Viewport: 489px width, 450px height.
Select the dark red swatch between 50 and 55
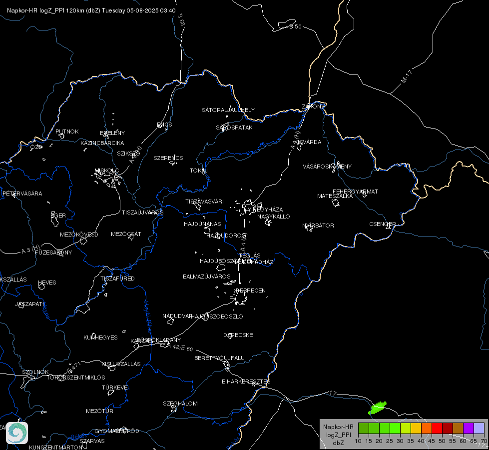[448, 428]
